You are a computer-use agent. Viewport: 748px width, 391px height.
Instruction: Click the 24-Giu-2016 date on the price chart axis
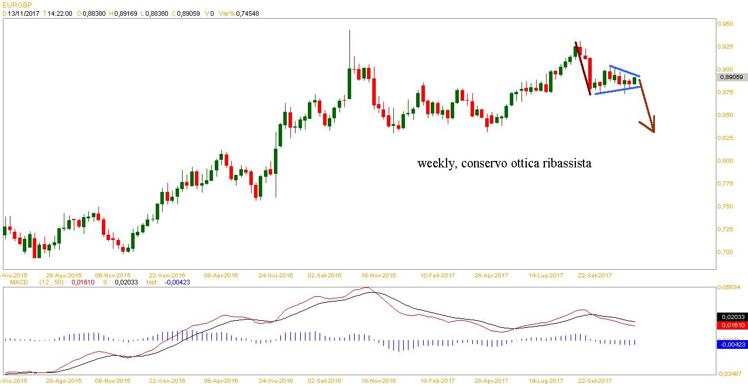point(276,275)
